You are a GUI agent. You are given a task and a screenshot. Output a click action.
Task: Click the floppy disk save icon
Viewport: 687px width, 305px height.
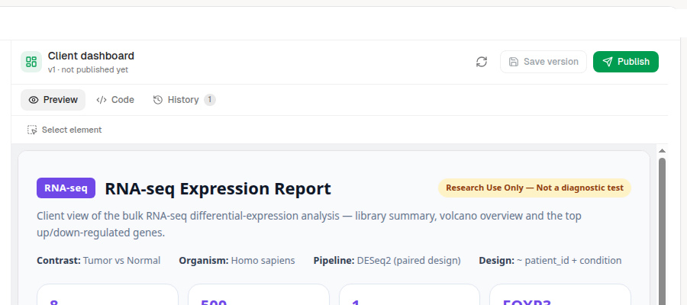(x=514, y=62)
